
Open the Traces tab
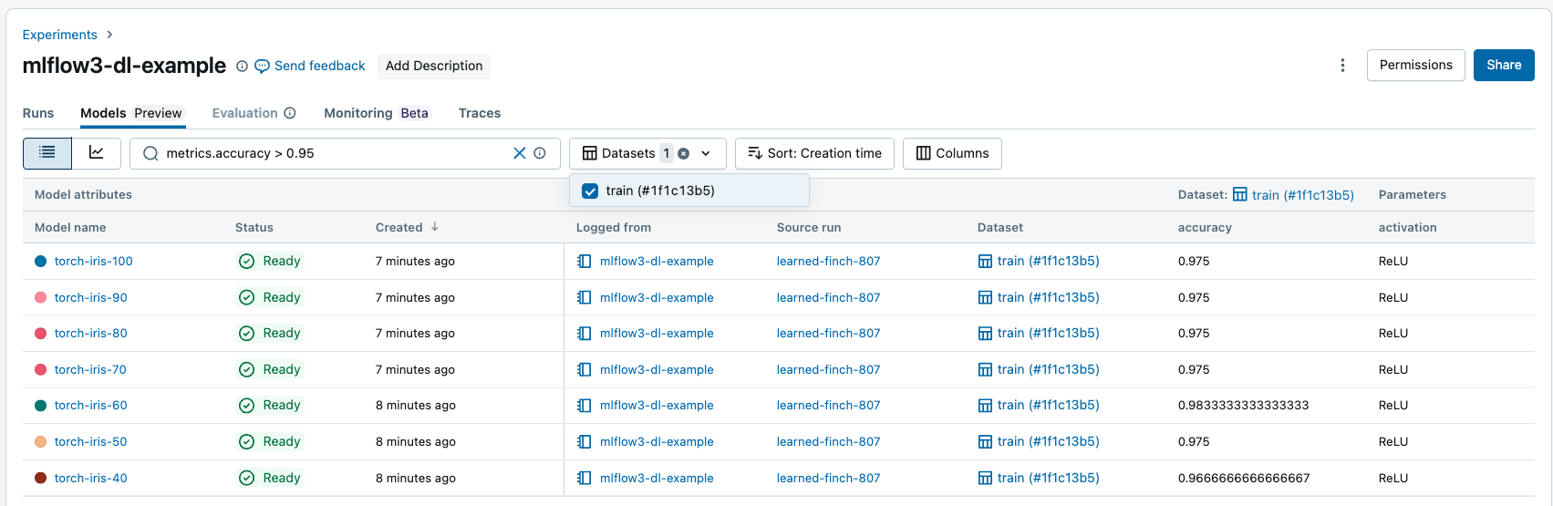480,113
